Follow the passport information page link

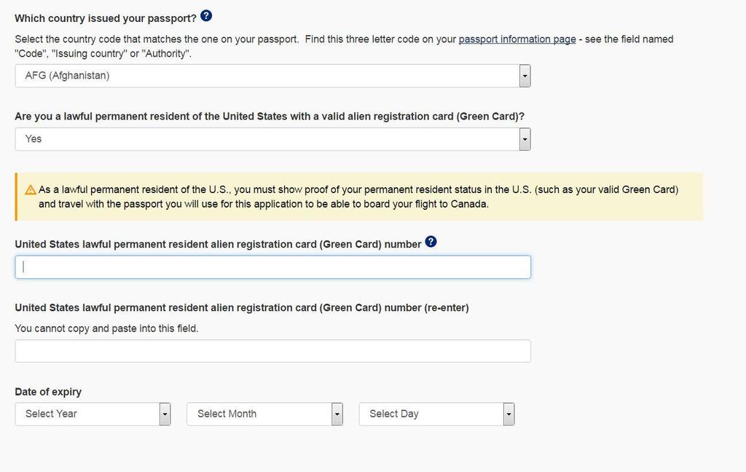[517, 39]
